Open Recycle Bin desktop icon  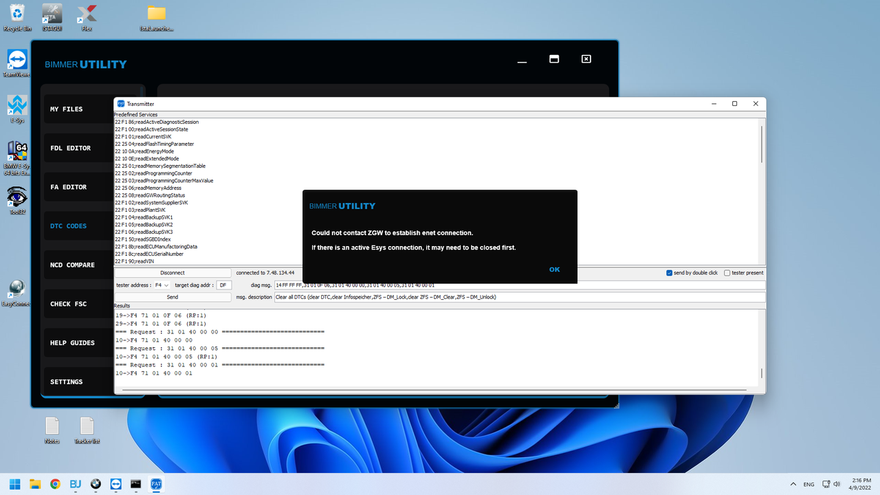[17, 18]
